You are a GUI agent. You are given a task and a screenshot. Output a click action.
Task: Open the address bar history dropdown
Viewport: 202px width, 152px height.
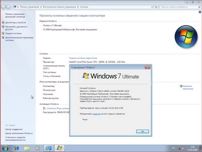[152, 7]
